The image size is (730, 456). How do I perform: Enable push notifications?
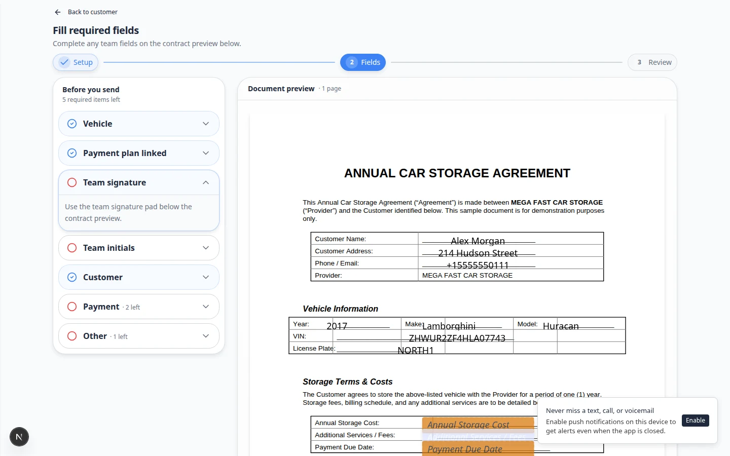click(696, 421)
